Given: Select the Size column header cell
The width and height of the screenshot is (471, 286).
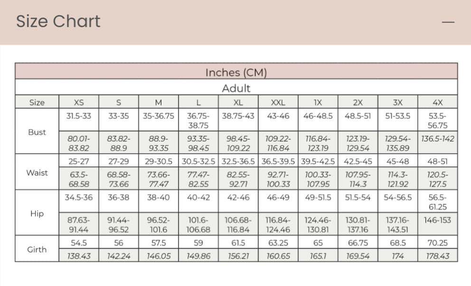Looking at the screenshot, I should 37,103.
